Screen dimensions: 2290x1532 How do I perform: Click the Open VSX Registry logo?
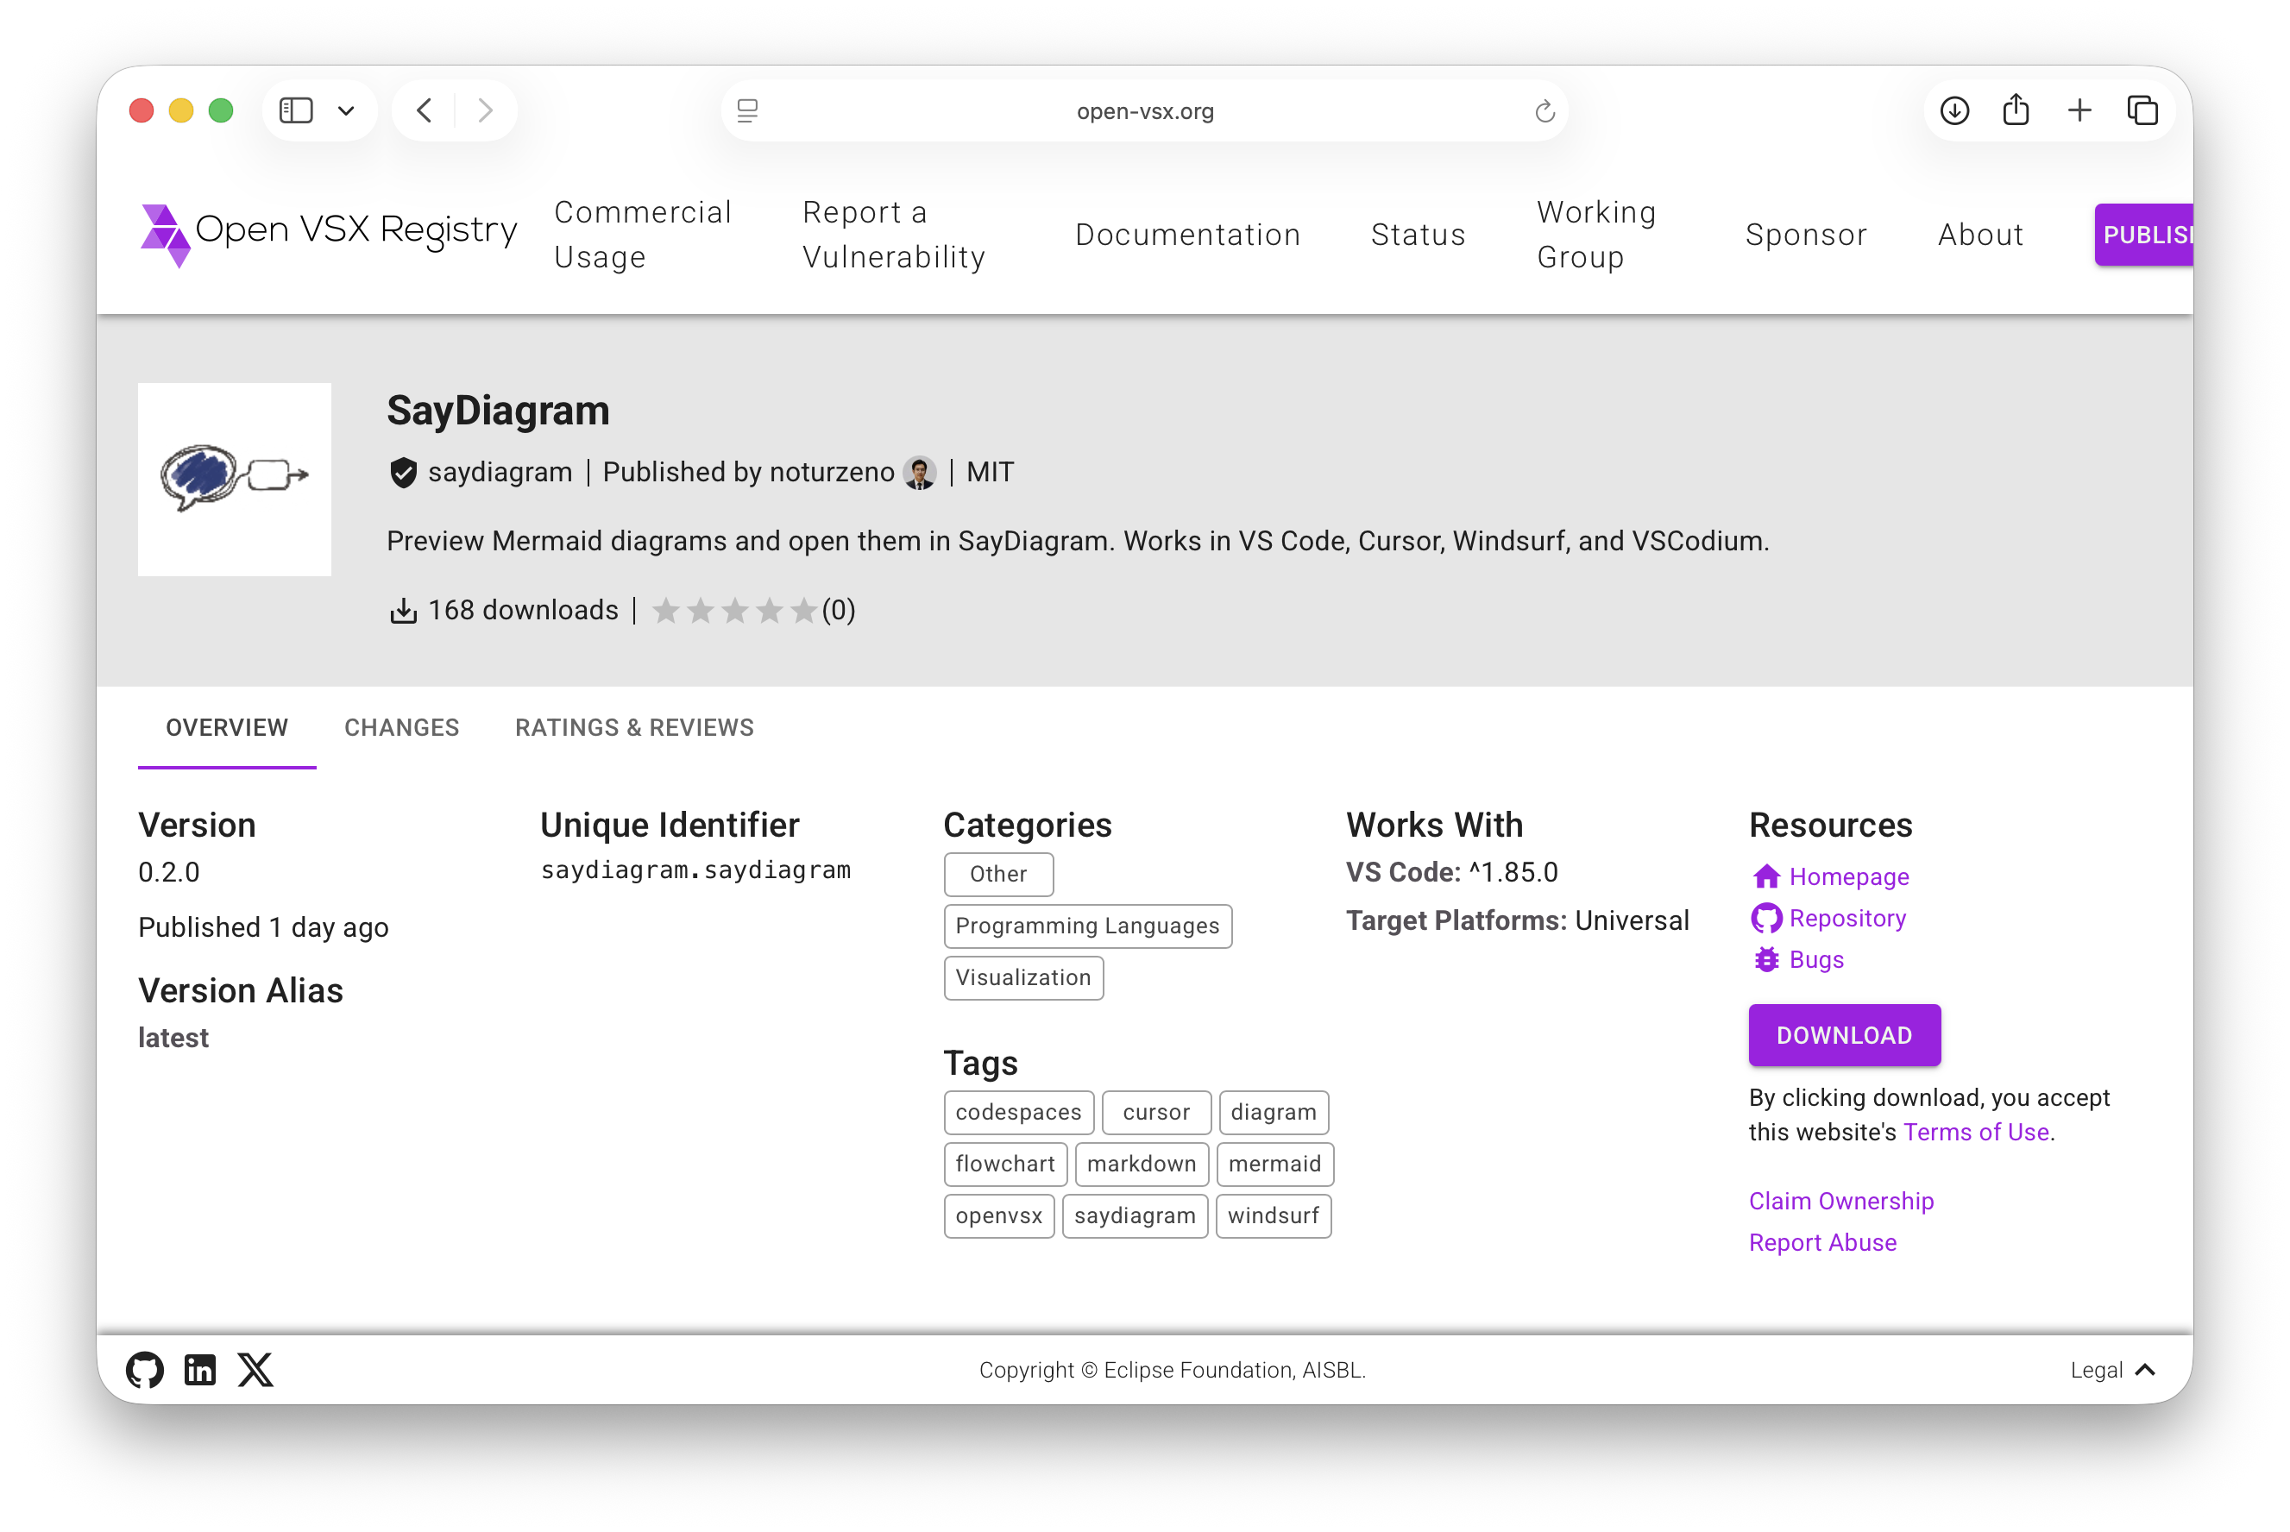330,234
